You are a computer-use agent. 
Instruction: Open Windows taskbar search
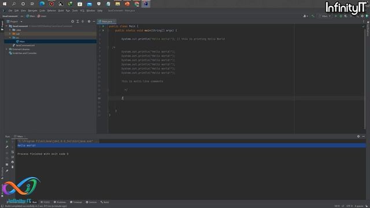coord(14,4)
